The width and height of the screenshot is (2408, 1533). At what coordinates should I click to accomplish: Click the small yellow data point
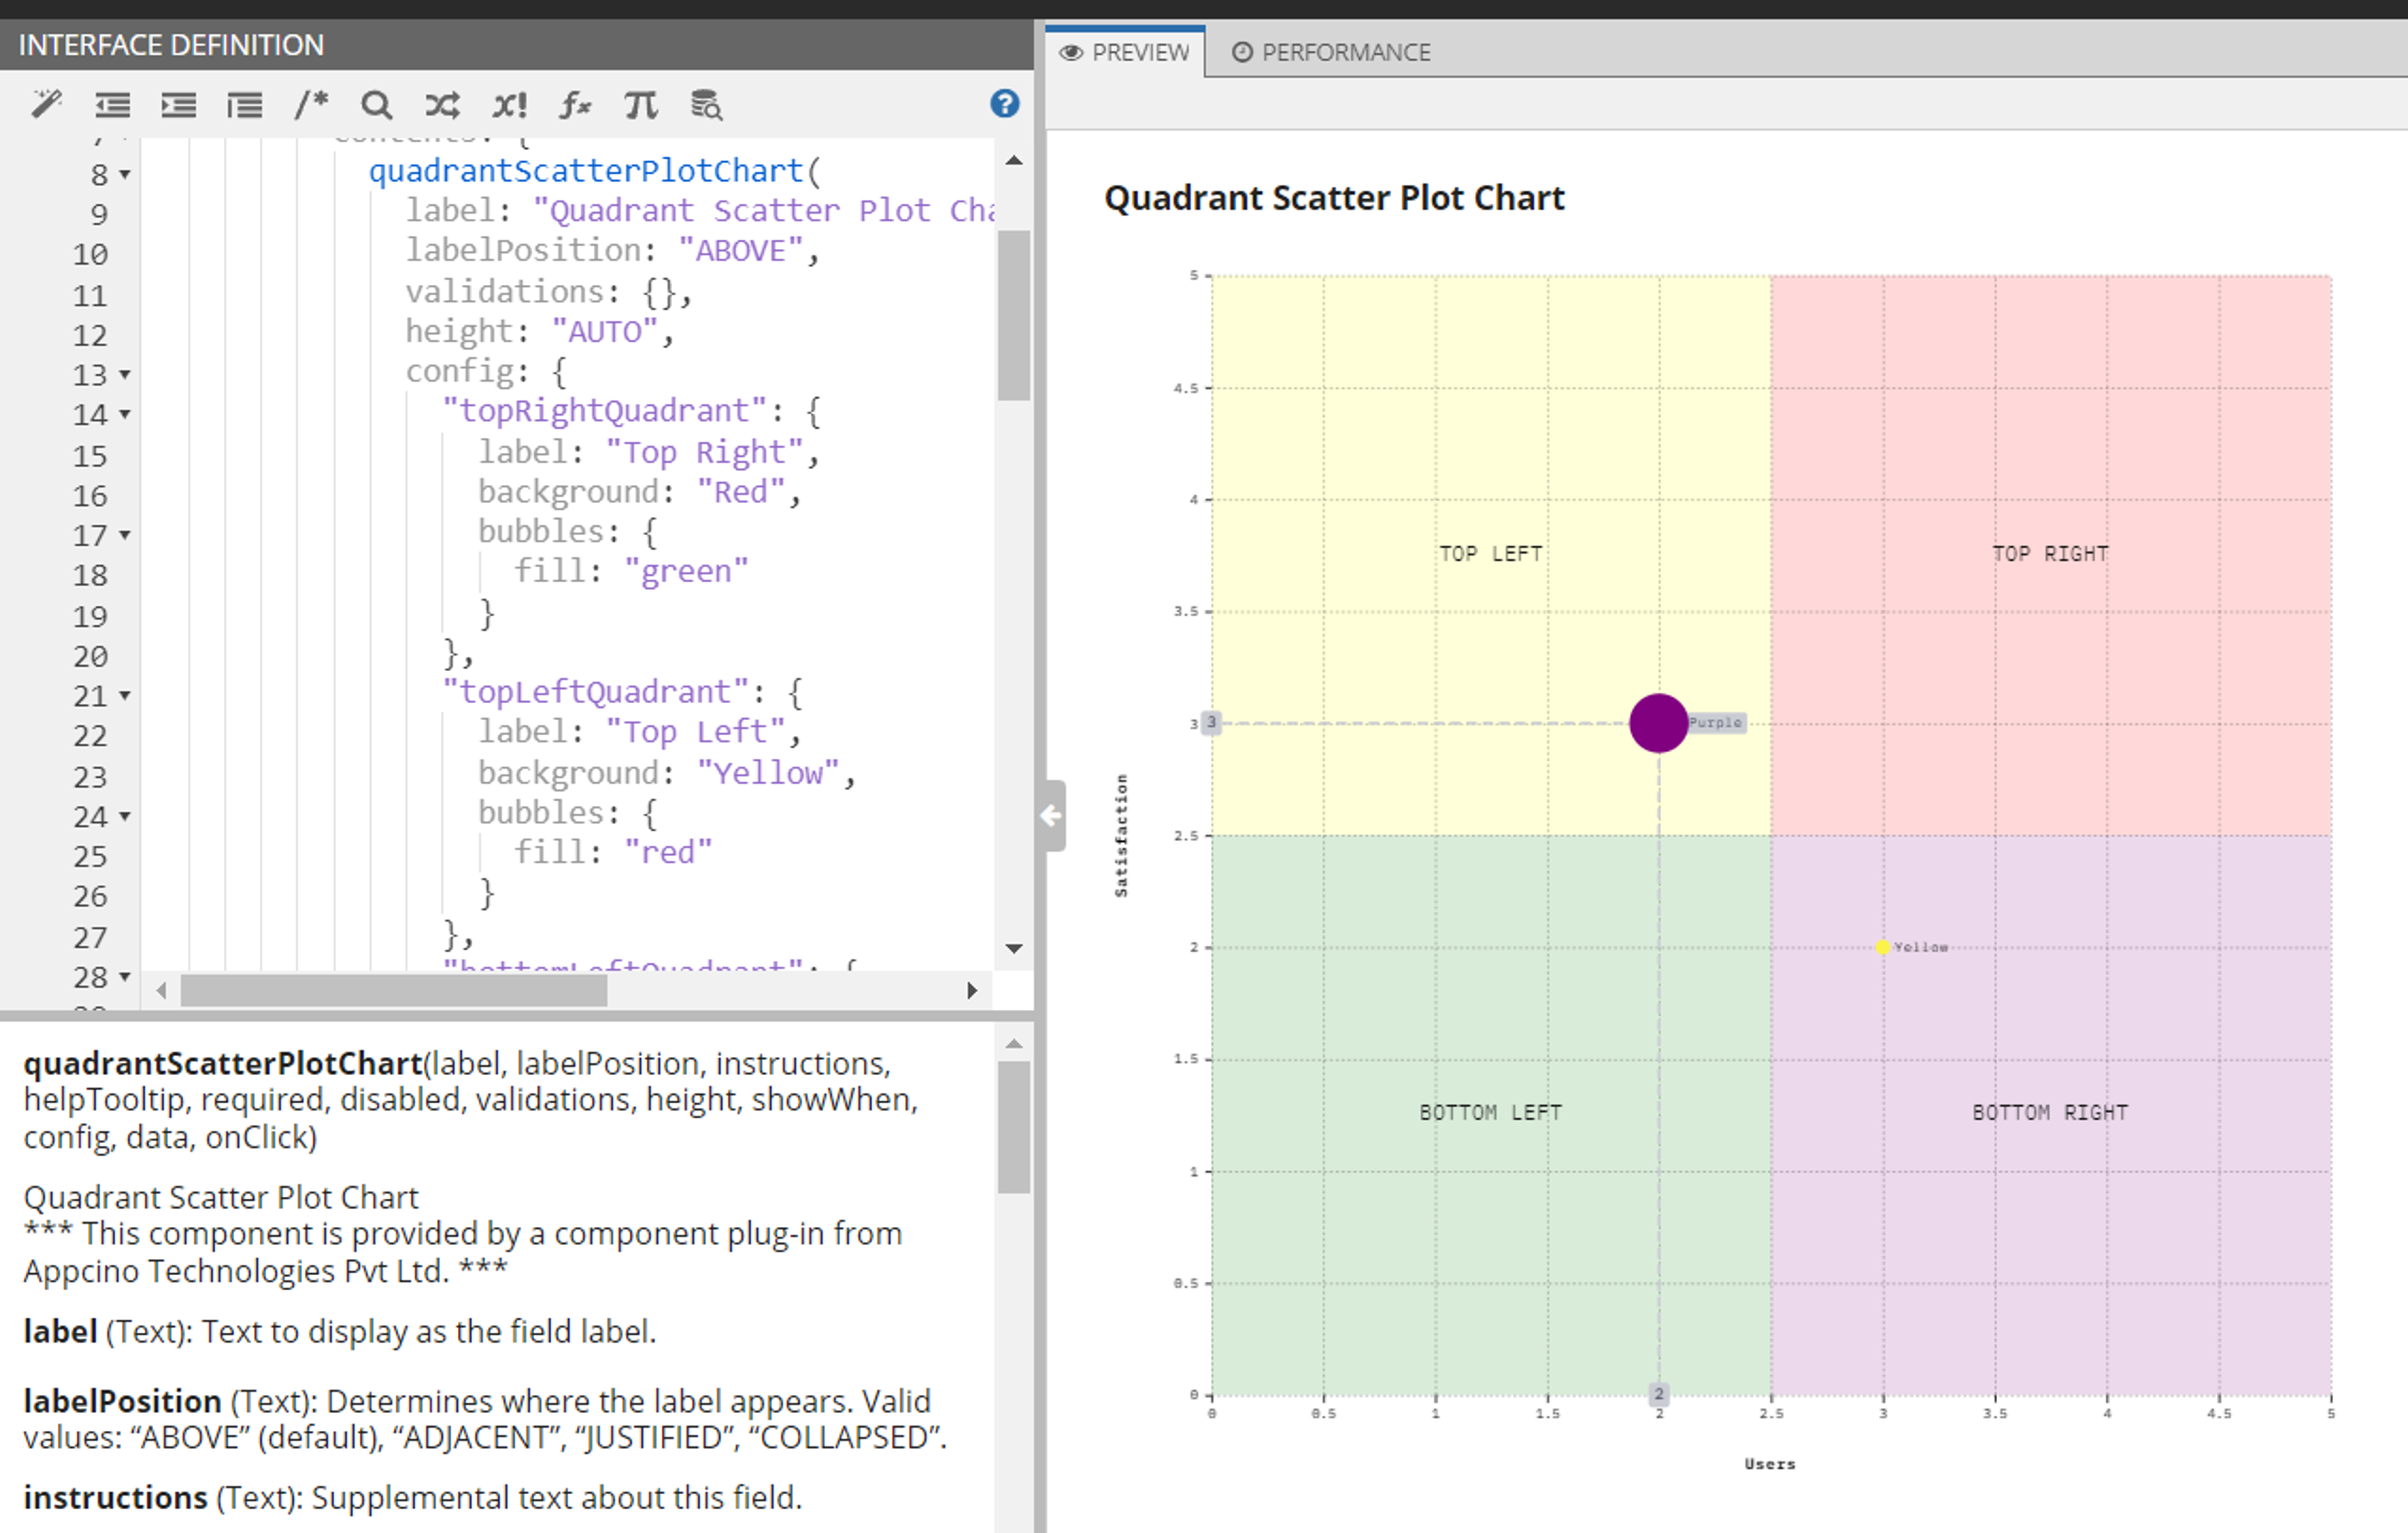(x=1882, y=947)
